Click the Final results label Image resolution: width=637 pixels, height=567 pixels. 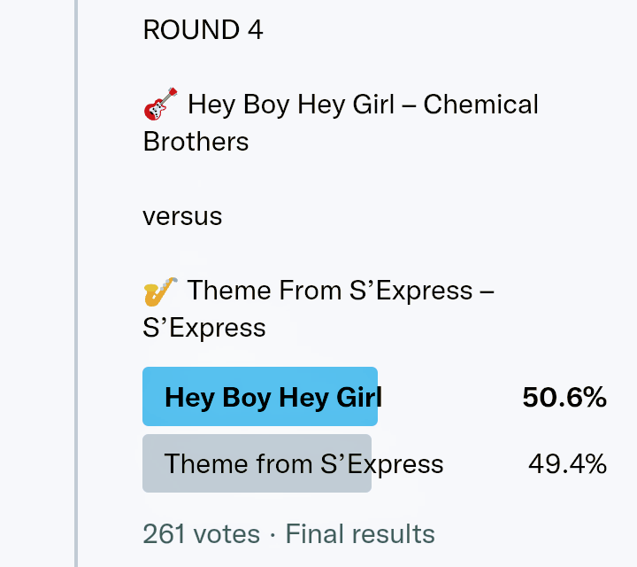click(360, 534)
